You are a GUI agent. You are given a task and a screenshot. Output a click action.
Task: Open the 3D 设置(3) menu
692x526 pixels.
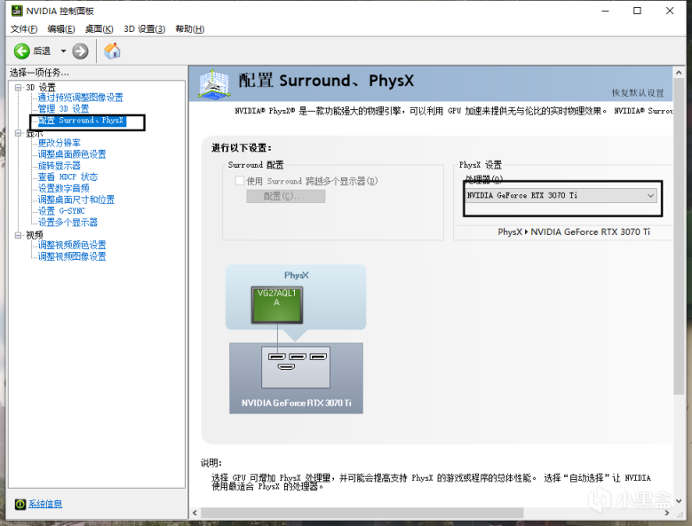click(x=145, y=29)
